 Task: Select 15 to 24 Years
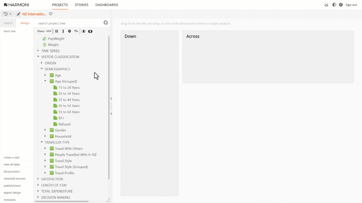pos(69,87)
